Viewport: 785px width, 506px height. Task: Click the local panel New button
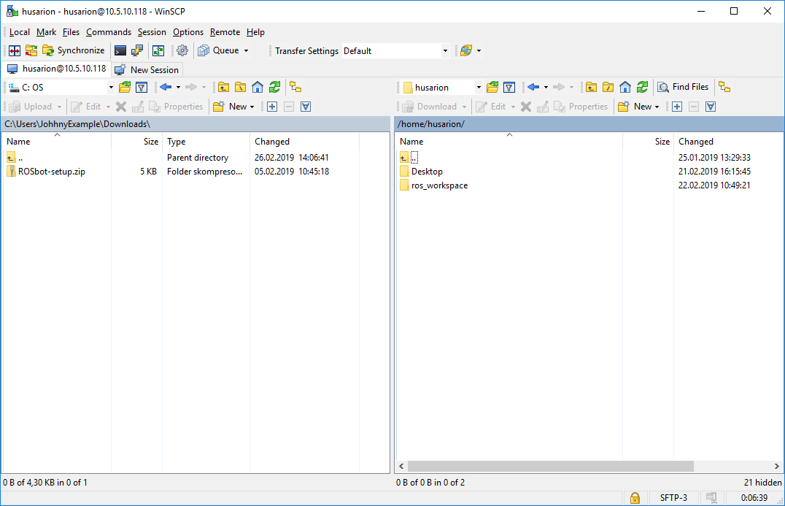pos(233,106)
